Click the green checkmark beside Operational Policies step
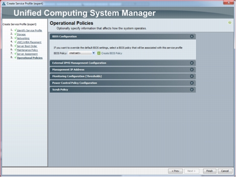This screenshot has width=236, height=177. point(15,57)
